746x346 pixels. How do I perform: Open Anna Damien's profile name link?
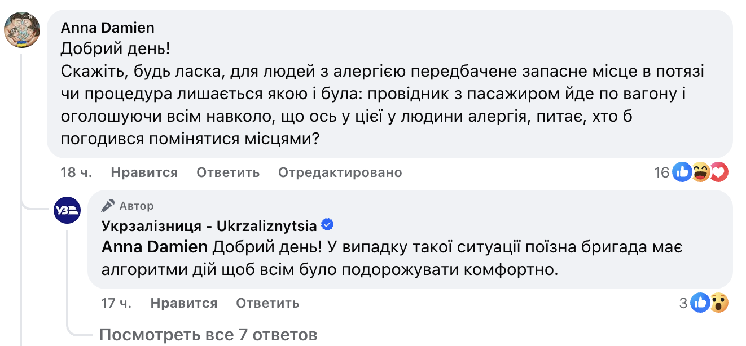click(107, 28)
